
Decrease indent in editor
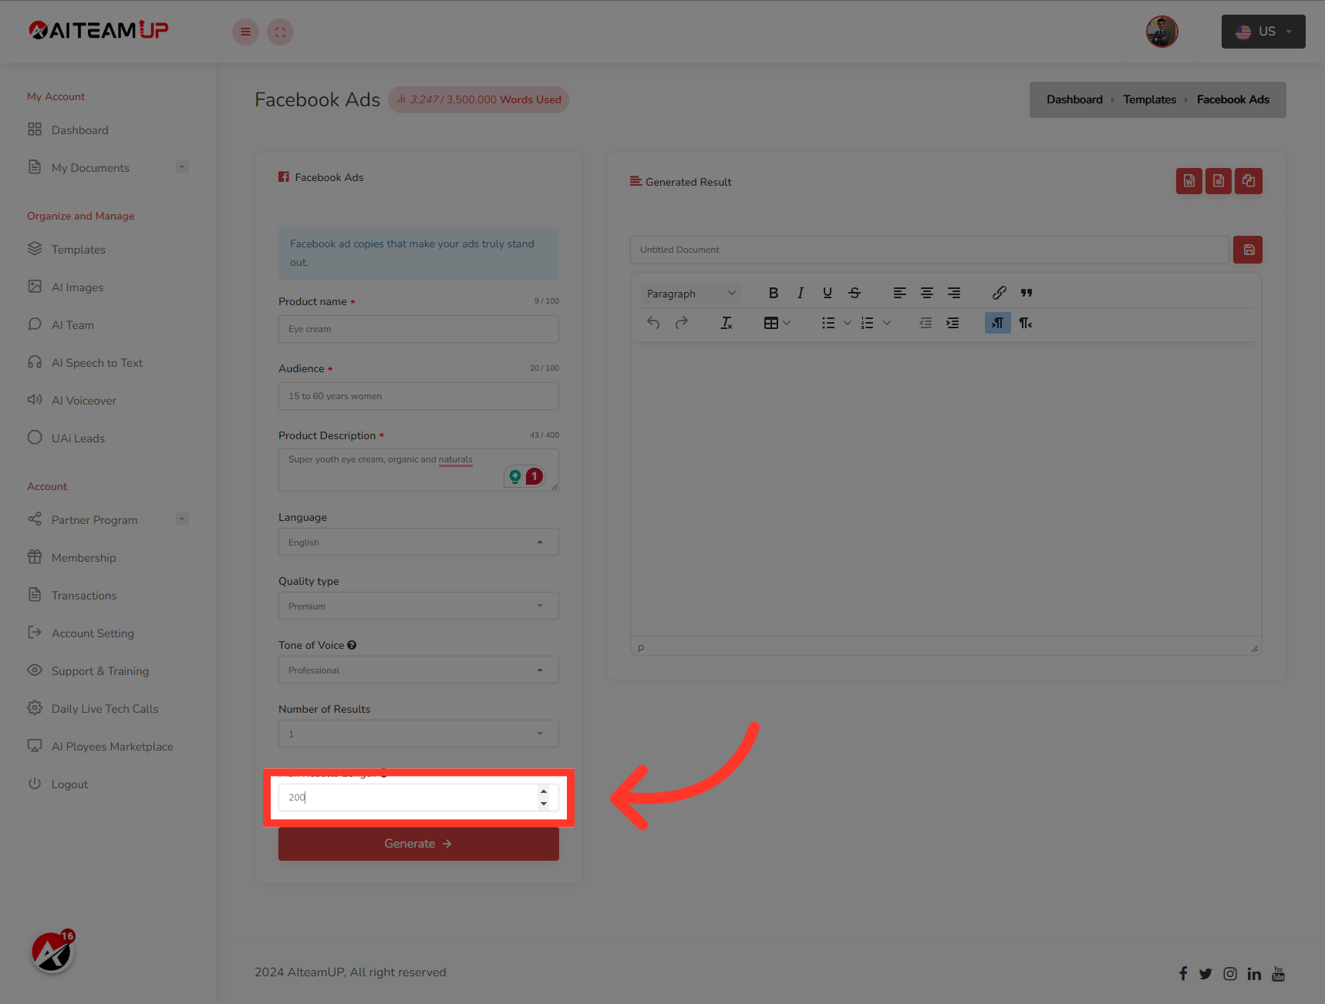tap(925, 323)
